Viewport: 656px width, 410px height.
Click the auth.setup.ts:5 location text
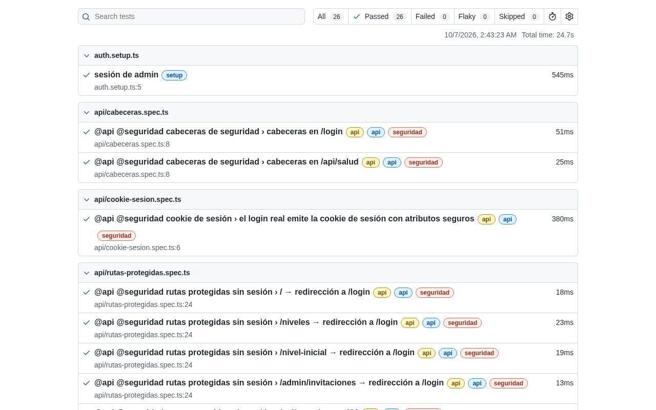coord(118,87)
